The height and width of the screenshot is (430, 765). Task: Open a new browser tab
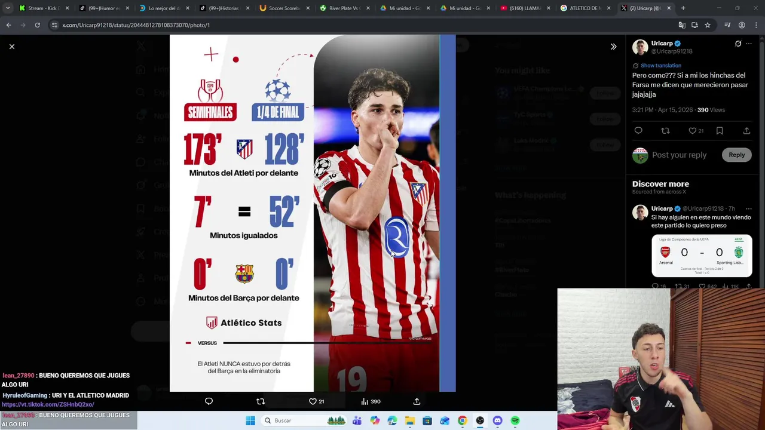[x=683, y=8]
